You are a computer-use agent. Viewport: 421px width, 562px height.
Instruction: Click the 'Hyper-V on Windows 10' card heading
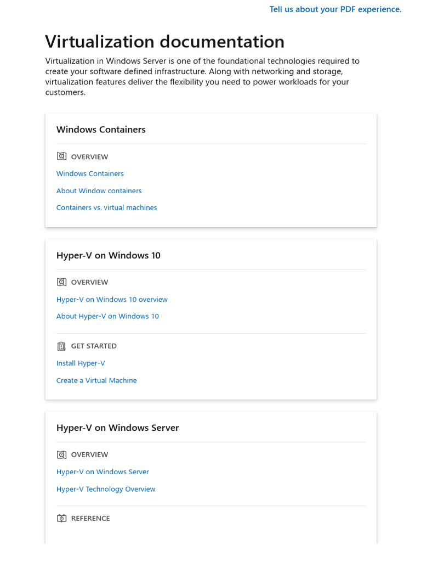click(x=109, y=255)
